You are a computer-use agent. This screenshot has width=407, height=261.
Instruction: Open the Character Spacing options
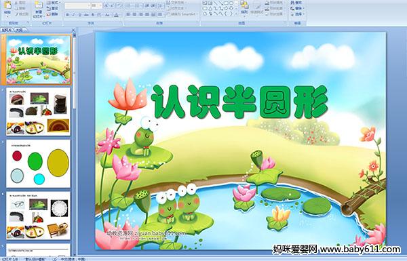point(99,15)
